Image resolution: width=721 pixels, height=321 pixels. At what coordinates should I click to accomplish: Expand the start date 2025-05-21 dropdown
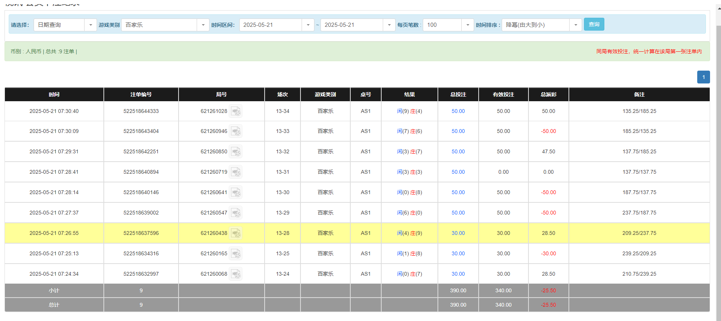308,25
